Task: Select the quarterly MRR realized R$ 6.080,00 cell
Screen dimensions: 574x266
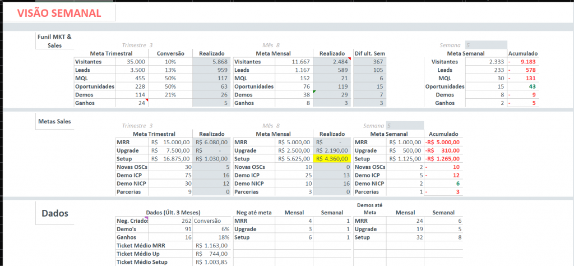Action: click(x=211, y=143)
